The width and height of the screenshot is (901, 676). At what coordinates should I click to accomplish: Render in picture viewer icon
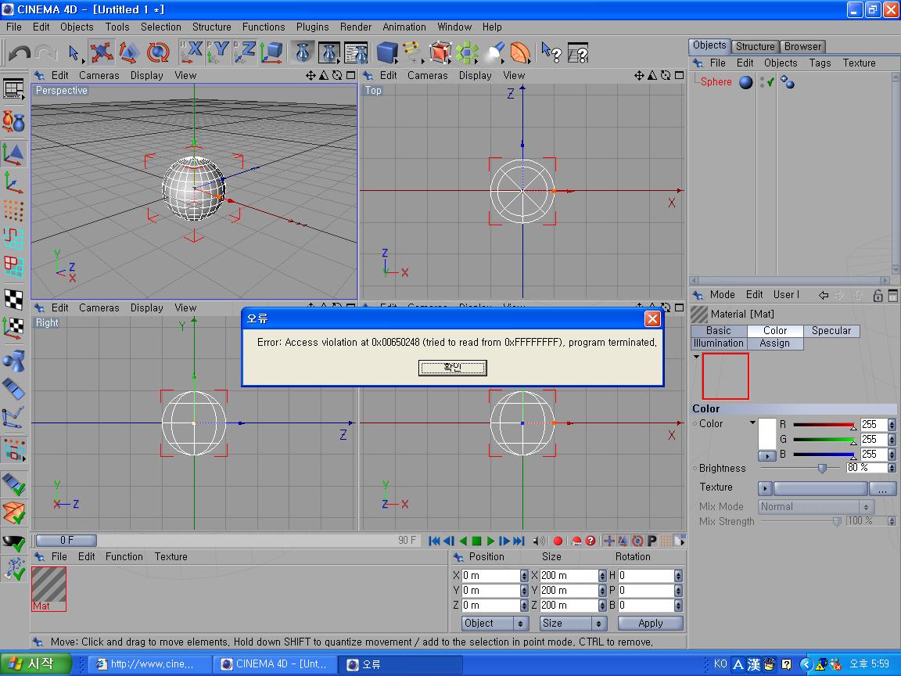click(x=329, y=52)
